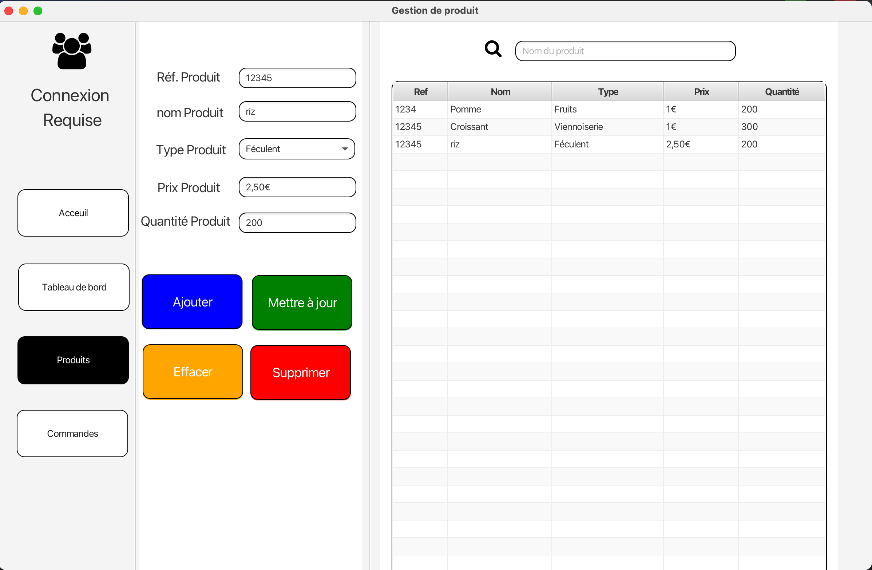Sort table by Quantité column header

pos(782,92)
